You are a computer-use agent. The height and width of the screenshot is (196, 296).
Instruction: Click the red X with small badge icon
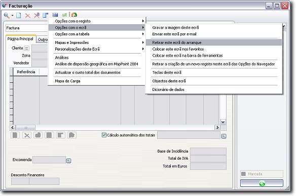(x=36, y=15)
